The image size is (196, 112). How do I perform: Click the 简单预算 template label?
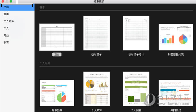tap(57, 110)
